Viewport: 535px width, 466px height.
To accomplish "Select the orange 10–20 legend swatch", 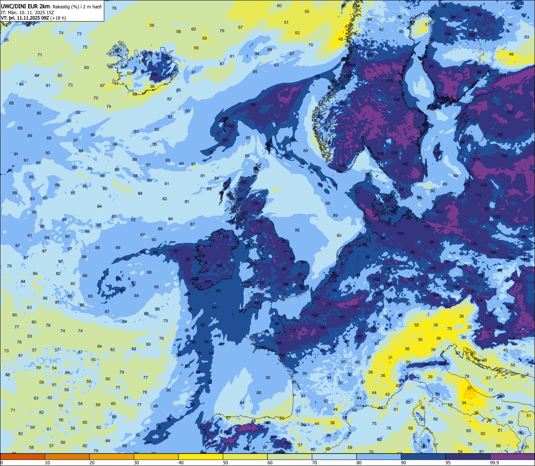I will pyautogui.click(x=67, y=456).
